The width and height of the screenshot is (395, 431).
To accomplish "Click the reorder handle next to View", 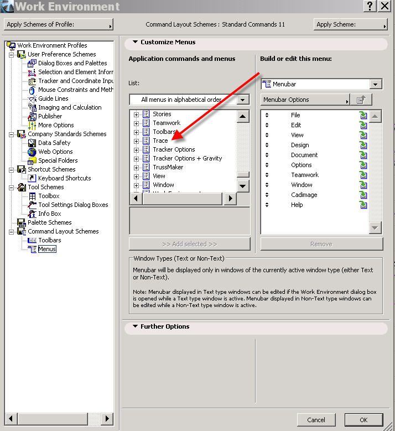I will [267, 135].
